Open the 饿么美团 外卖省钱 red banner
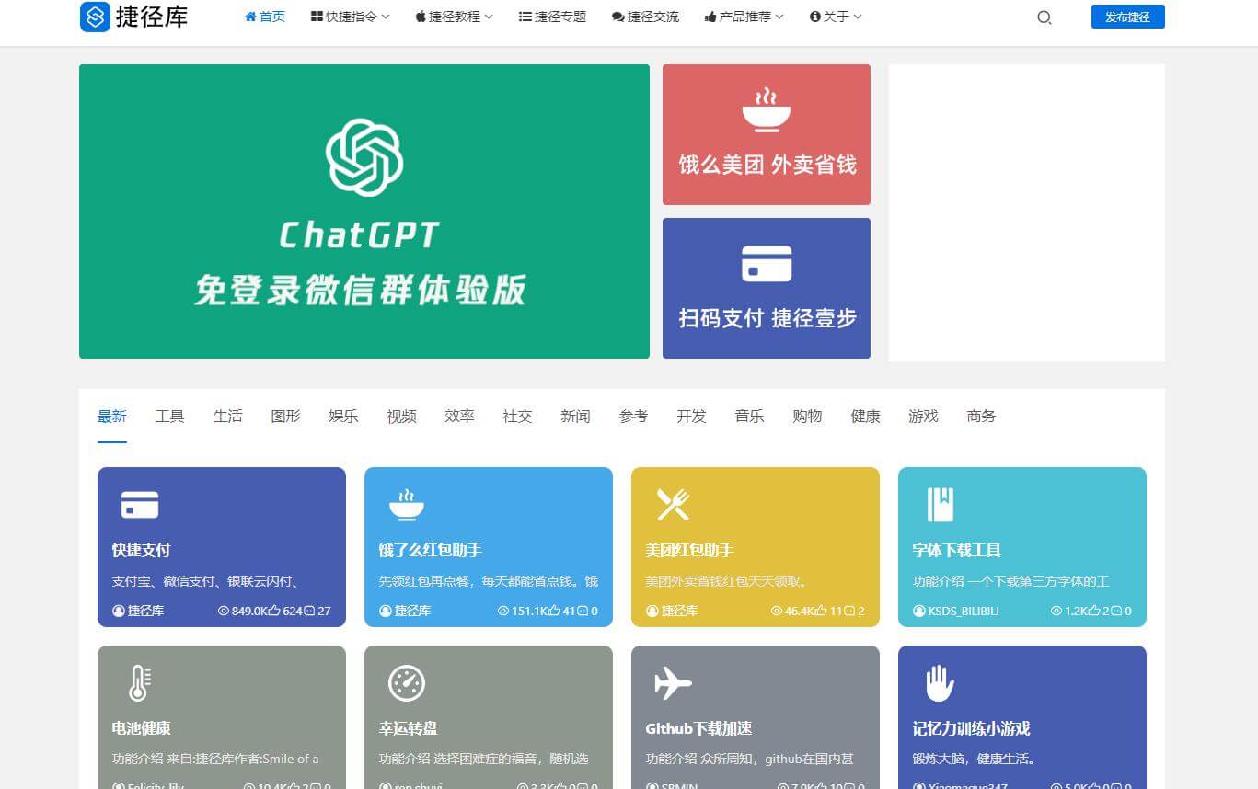 tap(766, 134)
